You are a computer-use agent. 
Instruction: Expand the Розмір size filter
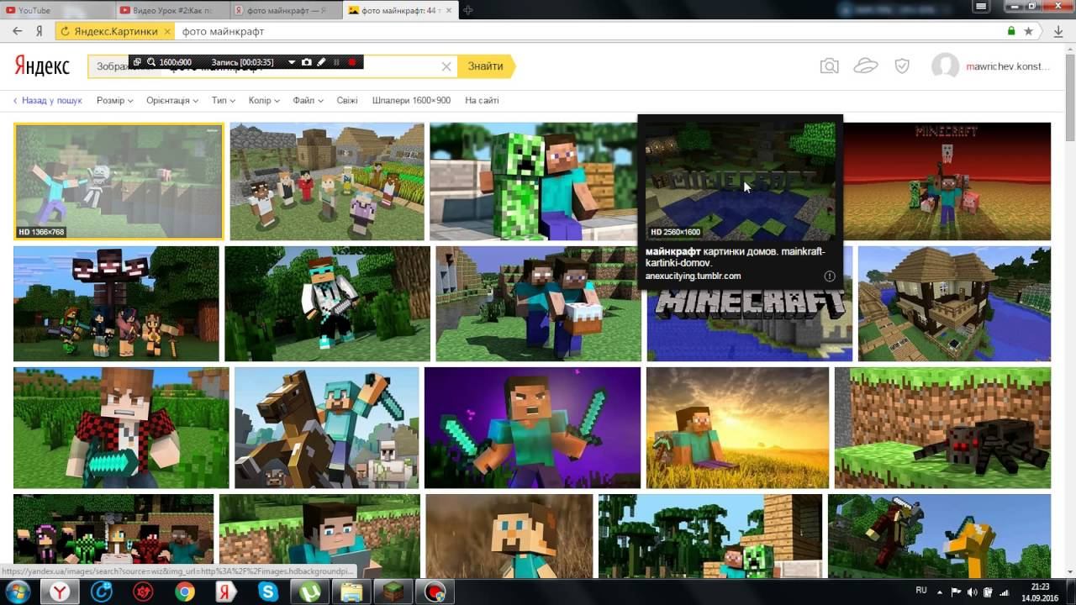[x=115, y=100]
